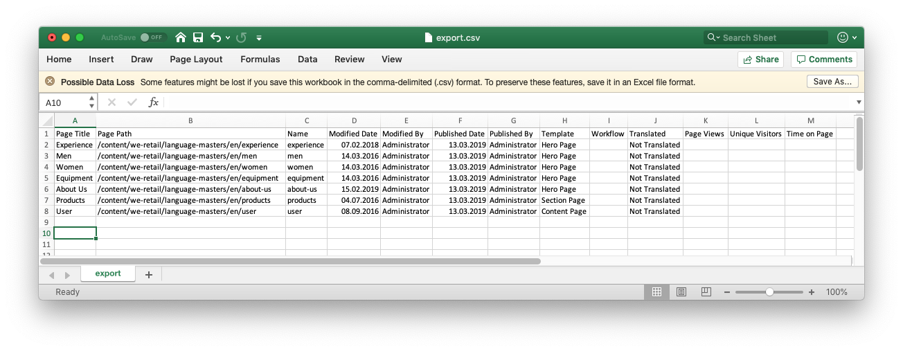Add a new sheet with plus button
This screenshot has height=351, width=903.
coord(148,275)
